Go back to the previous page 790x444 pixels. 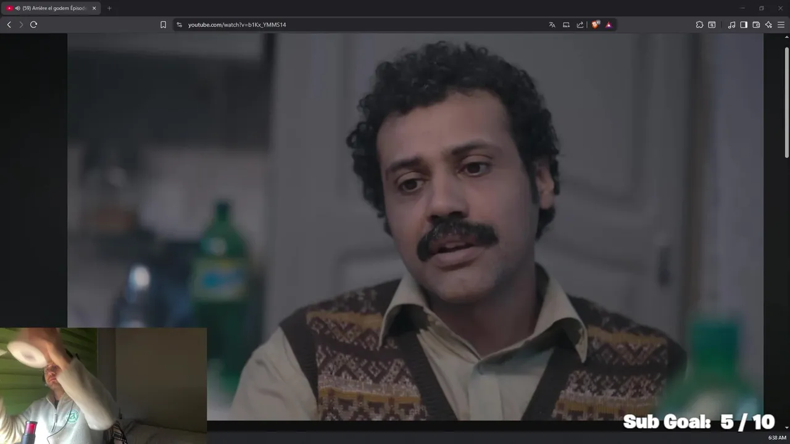click(x=9, y=25)
